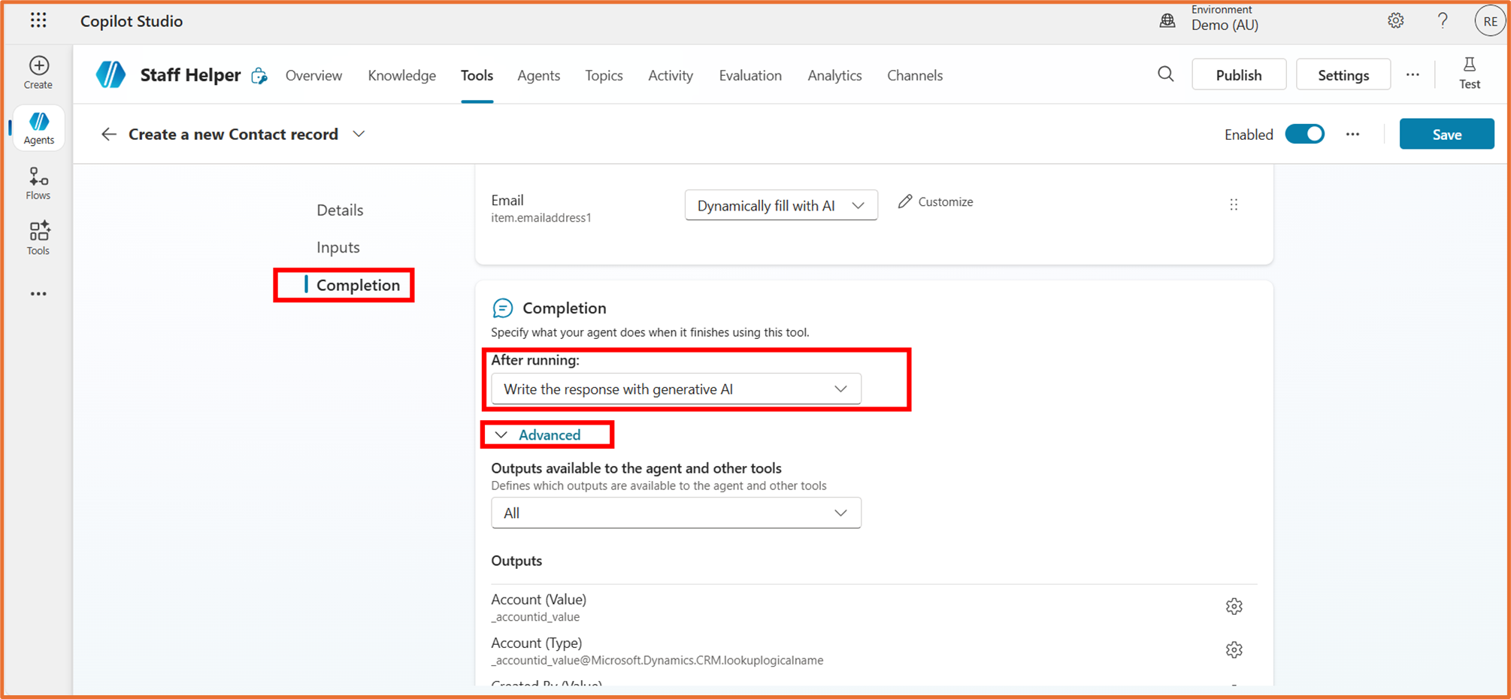Screen dimensions: 1511x699
Task: Toggle the Enabled switch off
Action: 1304,135
